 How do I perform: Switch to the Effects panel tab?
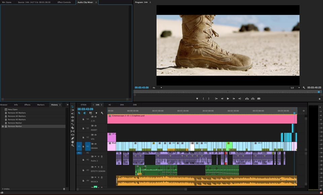click(x=27, y=105)
